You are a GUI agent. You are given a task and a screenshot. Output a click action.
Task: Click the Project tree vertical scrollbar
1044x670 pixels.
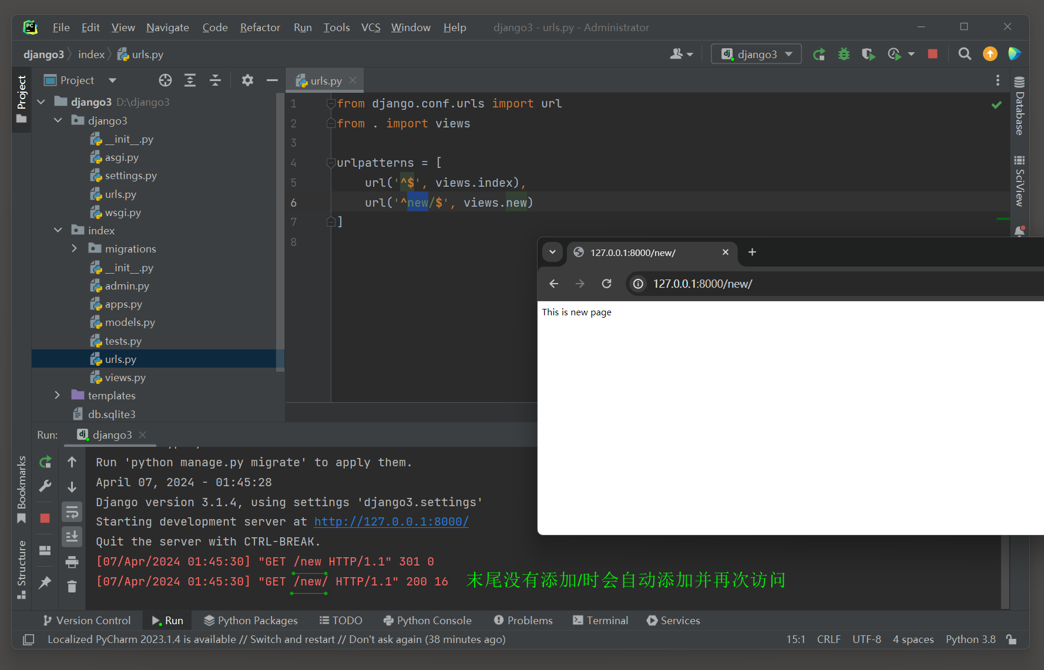280,232
